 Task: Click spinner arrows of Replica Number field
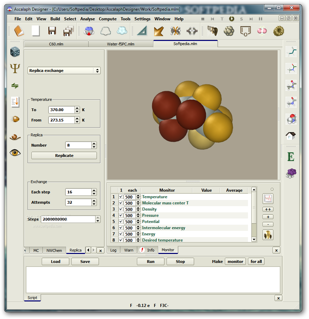[x=94, y=145]
